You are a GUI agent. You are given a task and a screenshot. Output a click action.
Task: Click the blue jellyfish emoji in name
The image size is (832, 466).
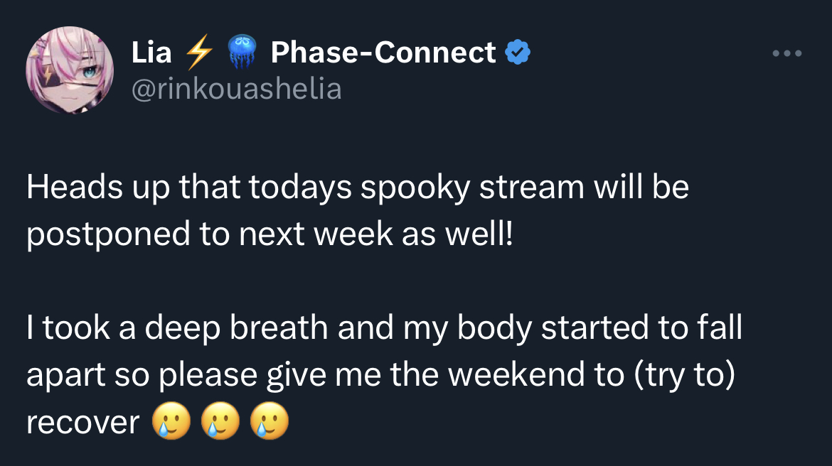point(242,51)
